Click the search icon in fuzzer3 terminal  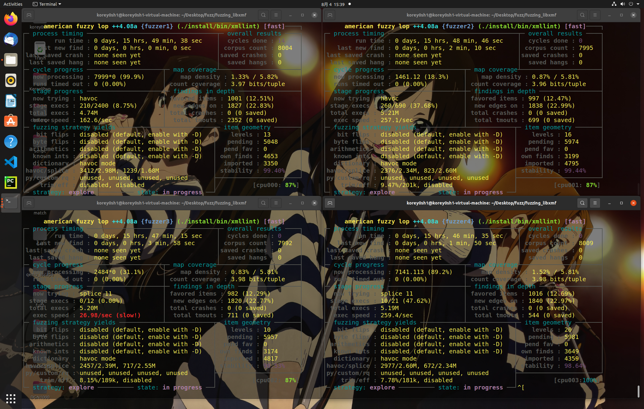(x=263, y=203)
